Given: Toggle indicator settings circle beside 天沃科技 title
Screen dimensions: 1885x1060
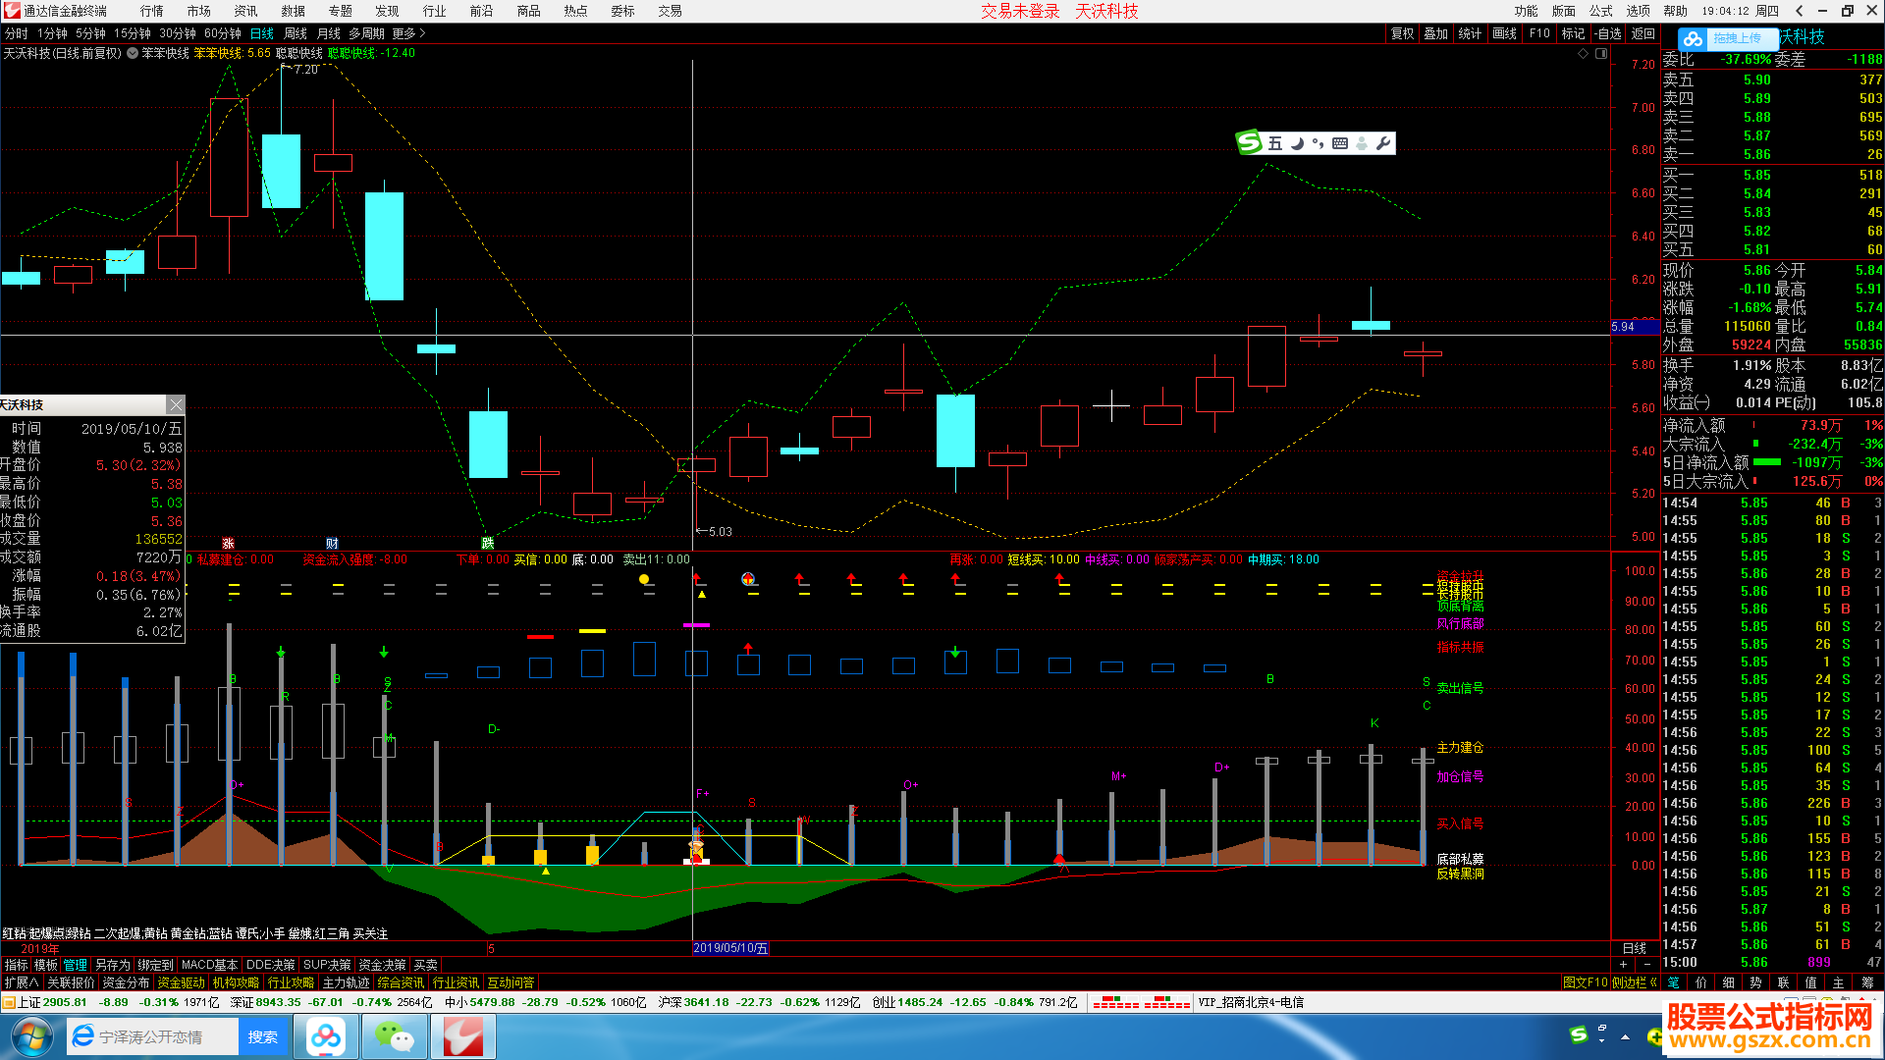Looking at the screenshot, I should click(x=132, y=53).
